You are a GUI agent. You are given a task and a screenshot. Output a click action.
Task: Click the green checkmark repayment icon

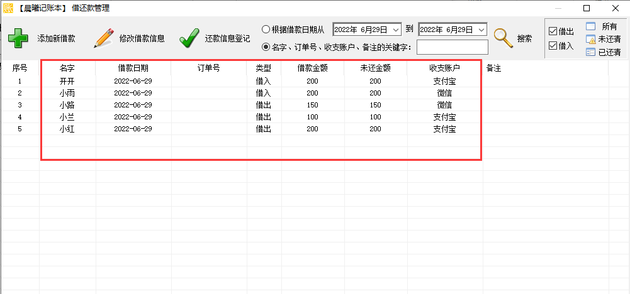(x=189, y=38)
